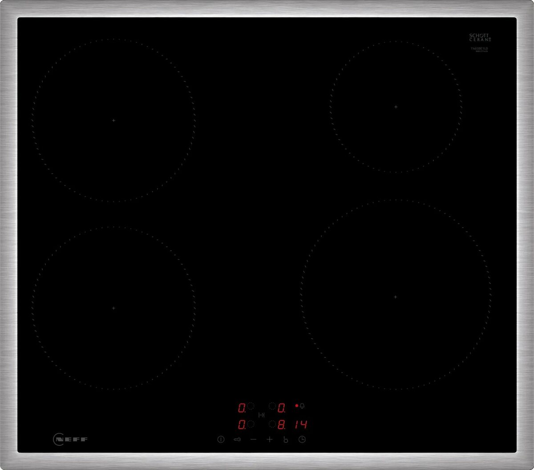This screenshot has width=534, height=470.
Task: Adjust heat via the plus/minus level control
Action: tap(261, 439)
